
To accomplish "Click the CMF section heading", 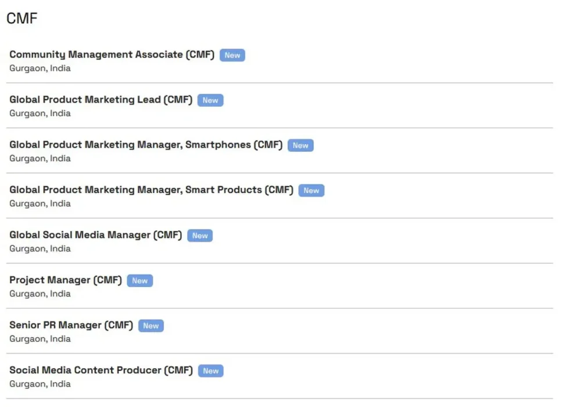I will tap(22, 19).
